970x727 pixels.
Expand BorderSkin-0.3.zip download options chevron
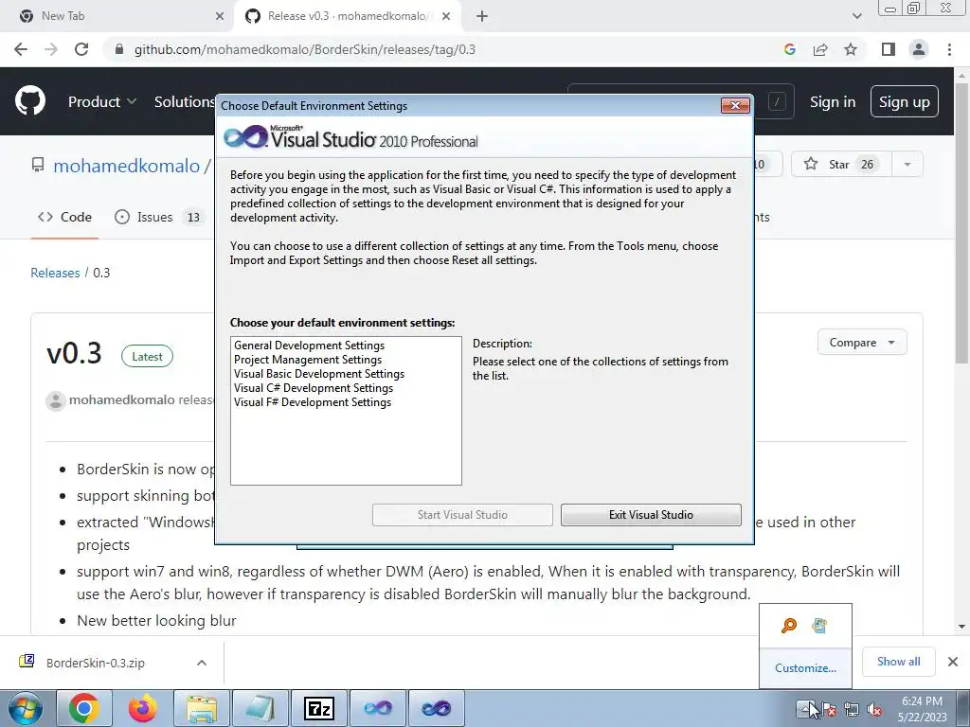pos(202,663)
